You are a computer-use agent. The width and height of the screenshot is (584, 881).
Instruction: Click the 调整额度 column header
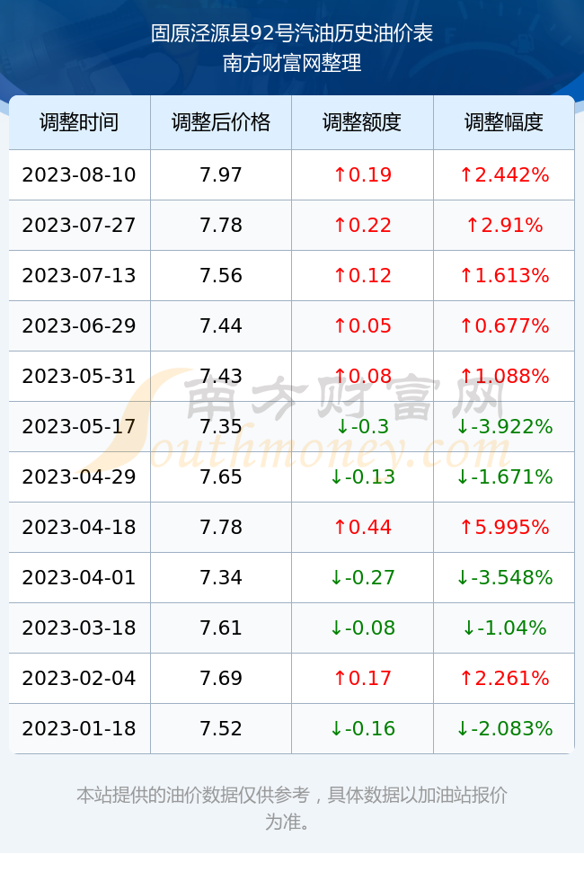click(x=362, y=122)
